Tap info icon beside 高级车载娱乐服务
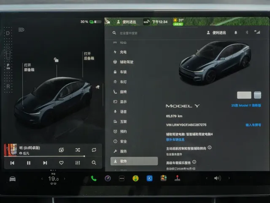 pos(194,162)
